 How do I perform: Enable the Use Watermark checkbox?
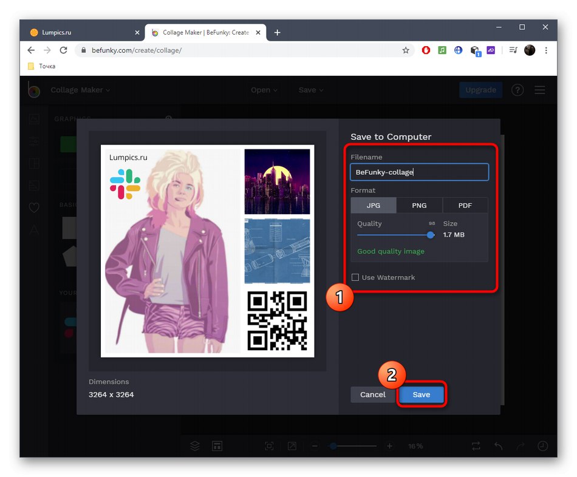point(355,277)
